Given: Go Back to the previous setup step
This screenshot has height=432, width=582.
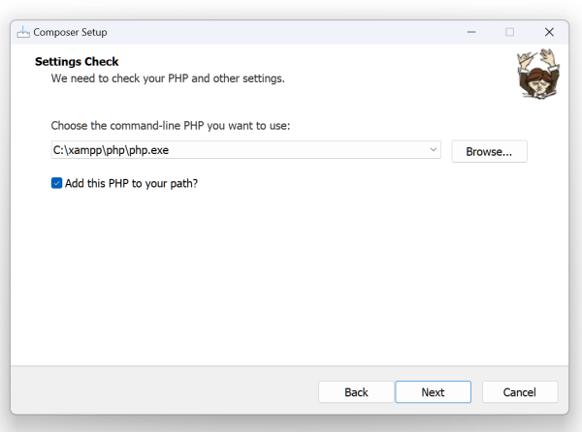Looking at the screenshot, I should coord(356,392).
